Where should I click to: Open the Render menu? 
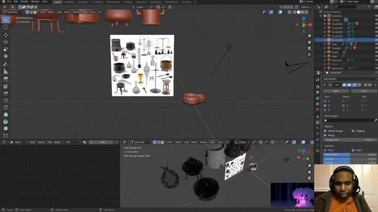(24, 2)
